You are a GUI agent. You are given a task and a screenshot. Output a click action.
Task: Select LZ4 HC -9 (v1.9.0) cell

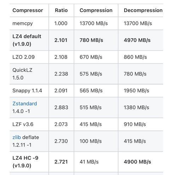[x=29, y=162]
